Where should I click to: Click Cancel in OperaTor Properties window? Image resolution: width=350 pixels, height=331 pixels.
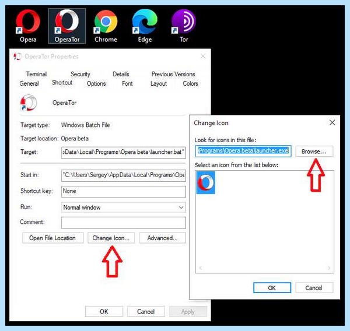pos(146,311)
